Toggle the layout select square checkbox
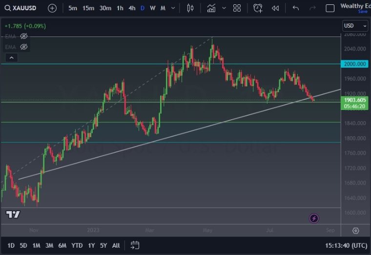This screenshot has height=255, width=371. tap(330, 8)
